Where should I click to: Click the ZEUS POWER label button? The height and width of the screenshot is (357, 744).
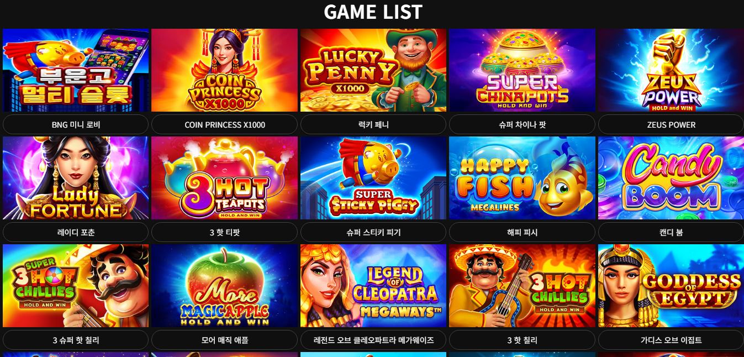coord(671,124)
